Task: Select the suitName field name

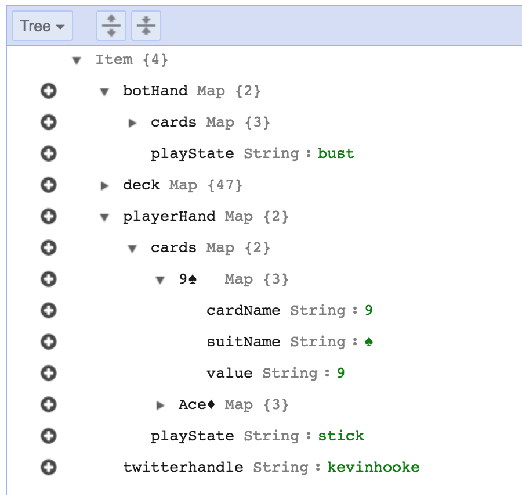Action: (243, 342)
